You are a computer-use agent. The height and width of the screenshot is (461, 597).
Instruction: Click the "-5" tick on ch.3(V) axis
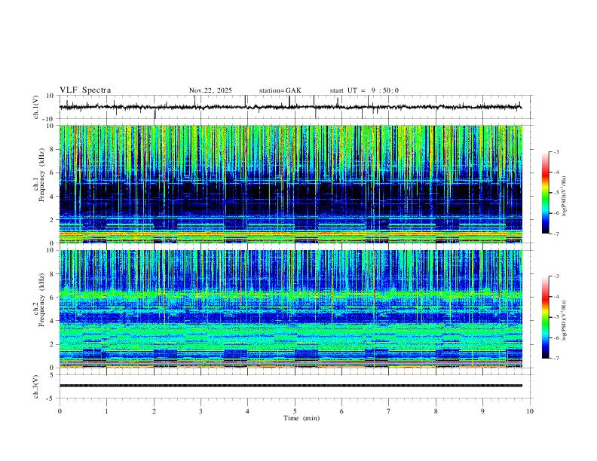(x=51, y=398)
